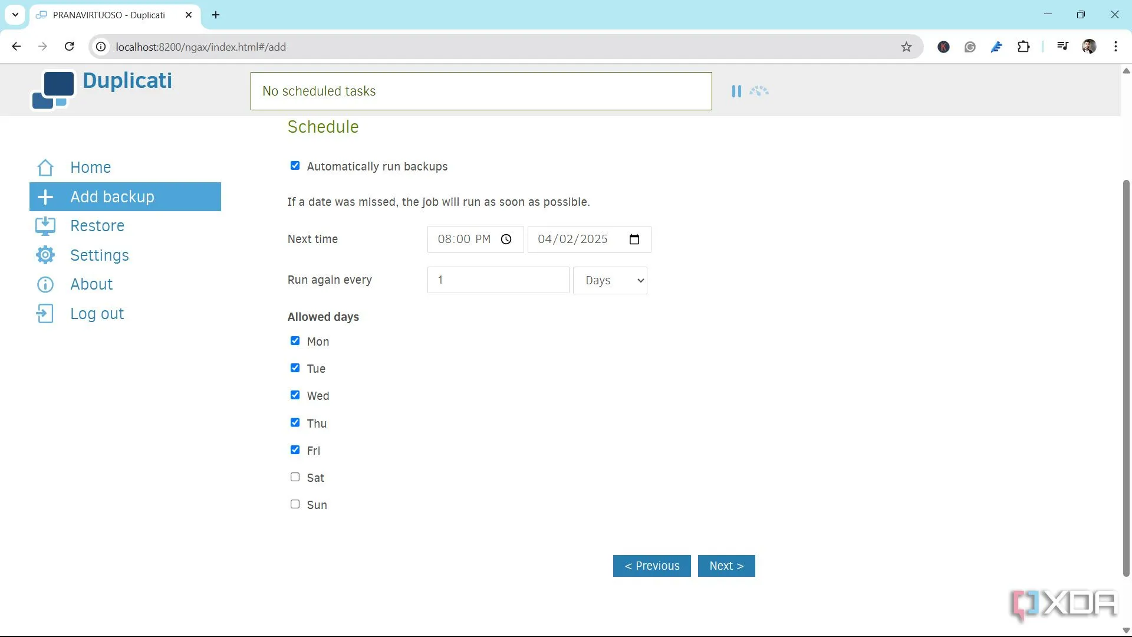The width and height of the screenshot is (1132, 637).
Task: Open Chrome three-dot menu
Action: coord(1115,47)
